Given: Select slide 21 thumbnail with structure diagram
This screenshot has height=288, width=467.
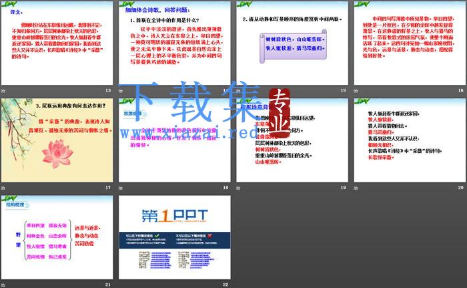Looking at the screenshot, I should [57, 237].
